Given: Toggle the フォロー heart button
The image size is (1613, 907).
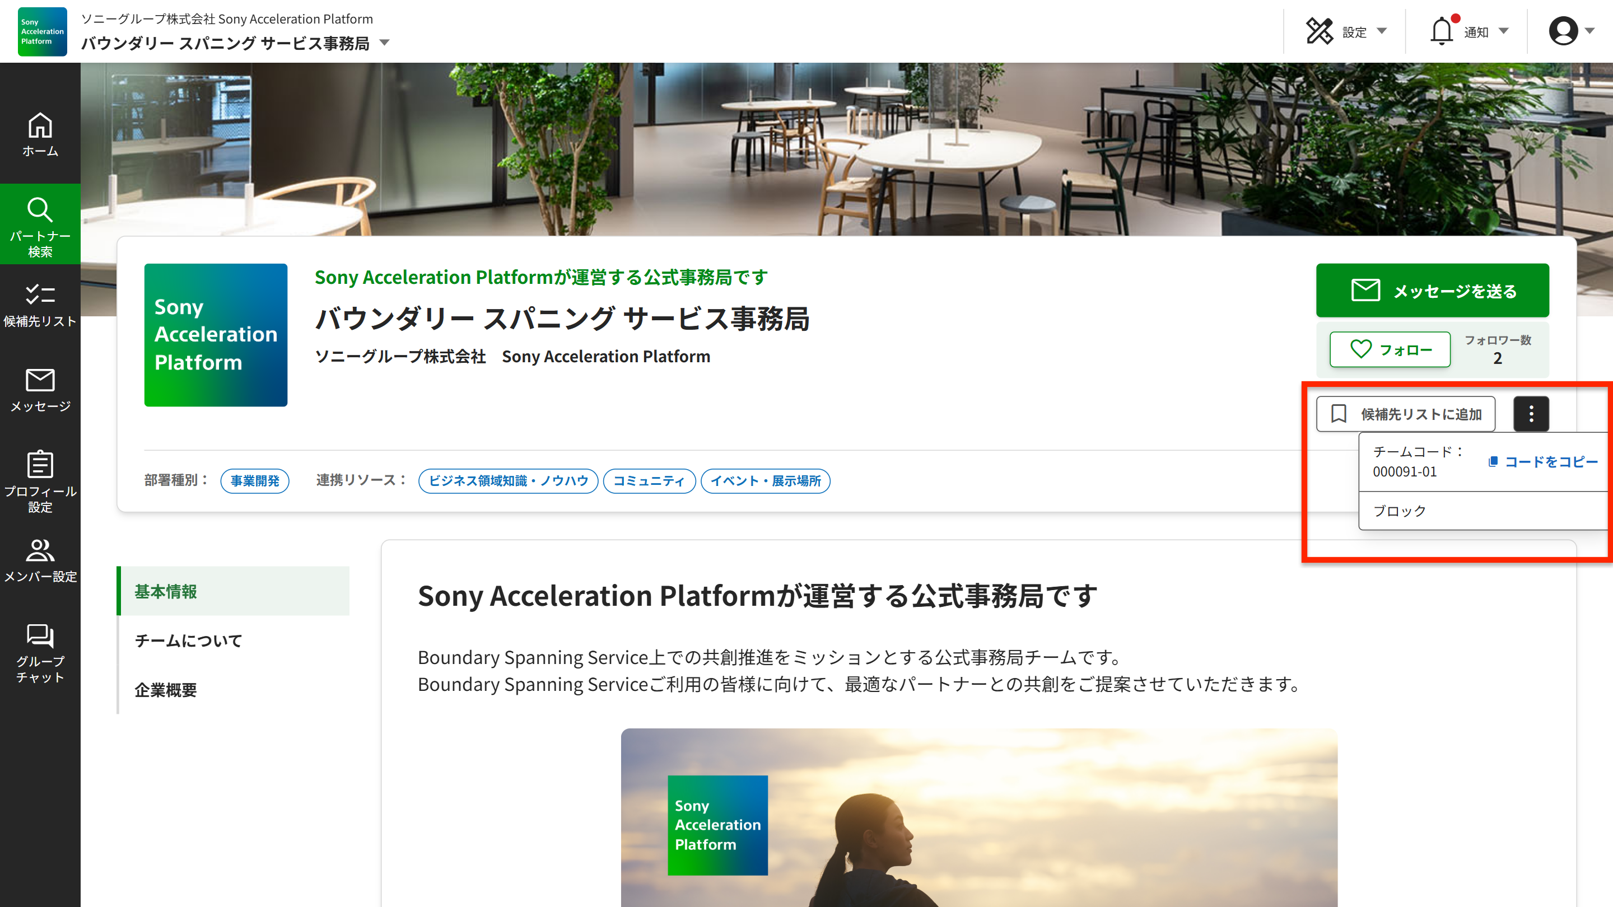Looking at the screenshot, I should [x=1390, y=349].
